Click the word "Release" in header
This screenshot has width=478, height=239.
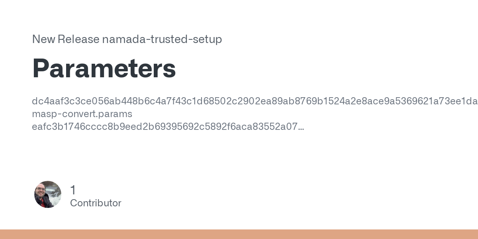tap(78, 39)
